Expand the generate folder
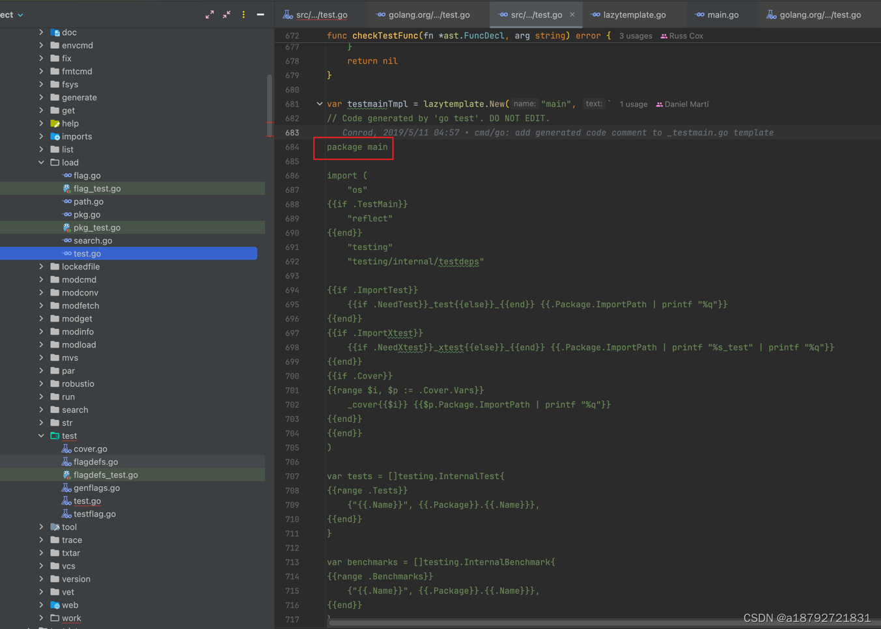The height and width of the screenshot is (629, 881). (x=41, y=97)
